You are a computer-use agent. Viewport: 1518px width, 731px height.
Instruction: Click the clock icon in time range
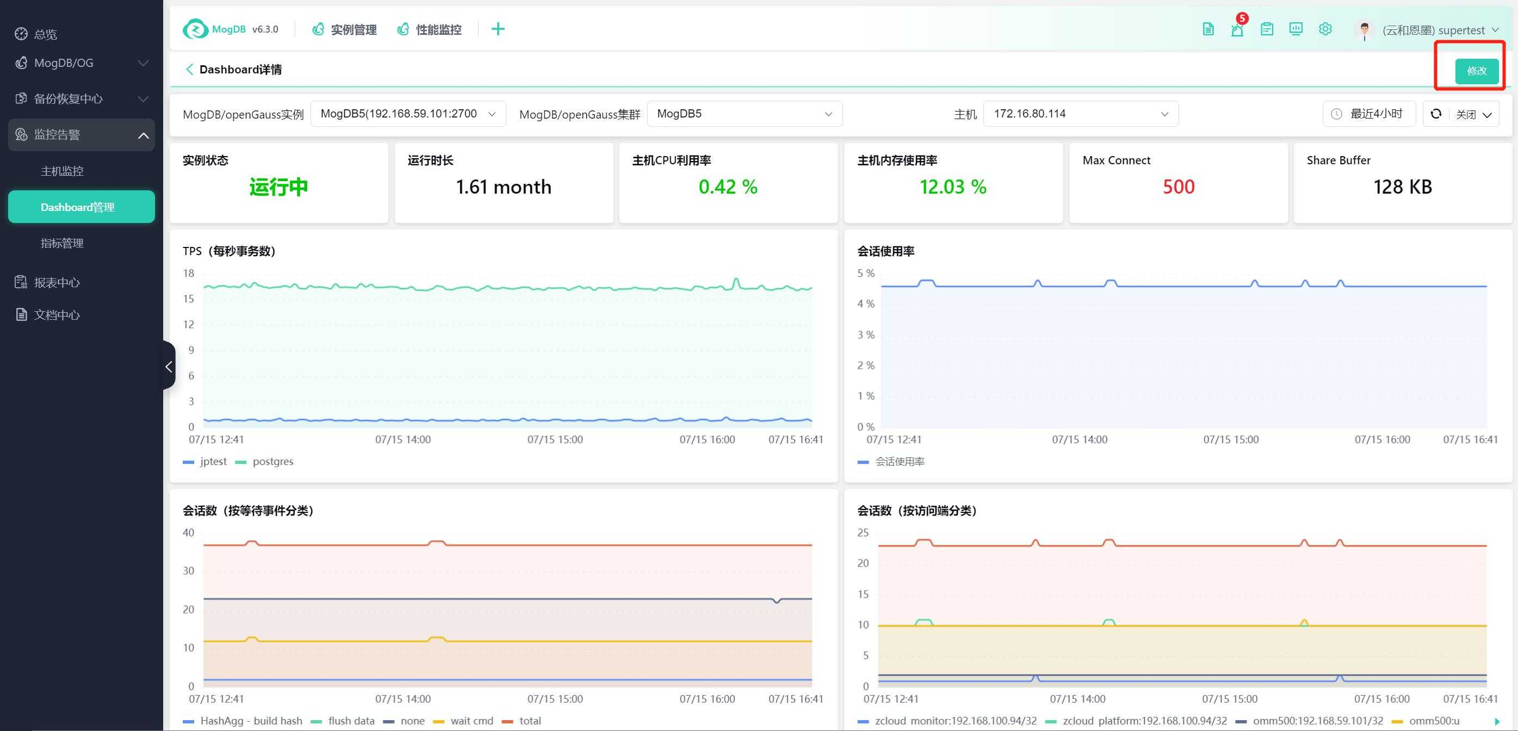[x=1336, y=114]
